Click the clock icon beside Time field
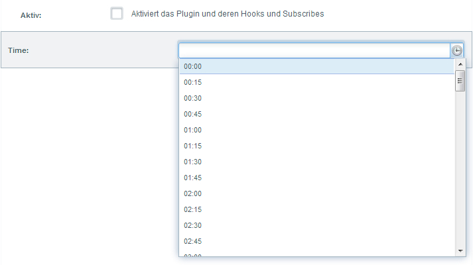Image resolution: width=473 pixels, height=265 pixels. pos(457,51)
